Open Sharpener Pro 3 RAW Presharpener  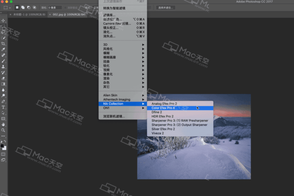[180, 121]
